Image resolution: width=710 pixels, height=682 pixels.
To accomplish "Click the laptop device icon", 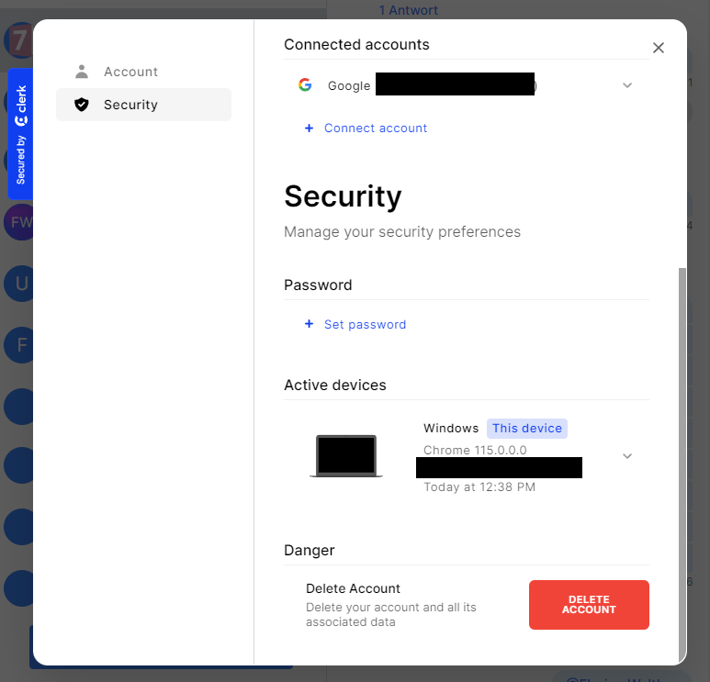I will click(x=346, y=456).
